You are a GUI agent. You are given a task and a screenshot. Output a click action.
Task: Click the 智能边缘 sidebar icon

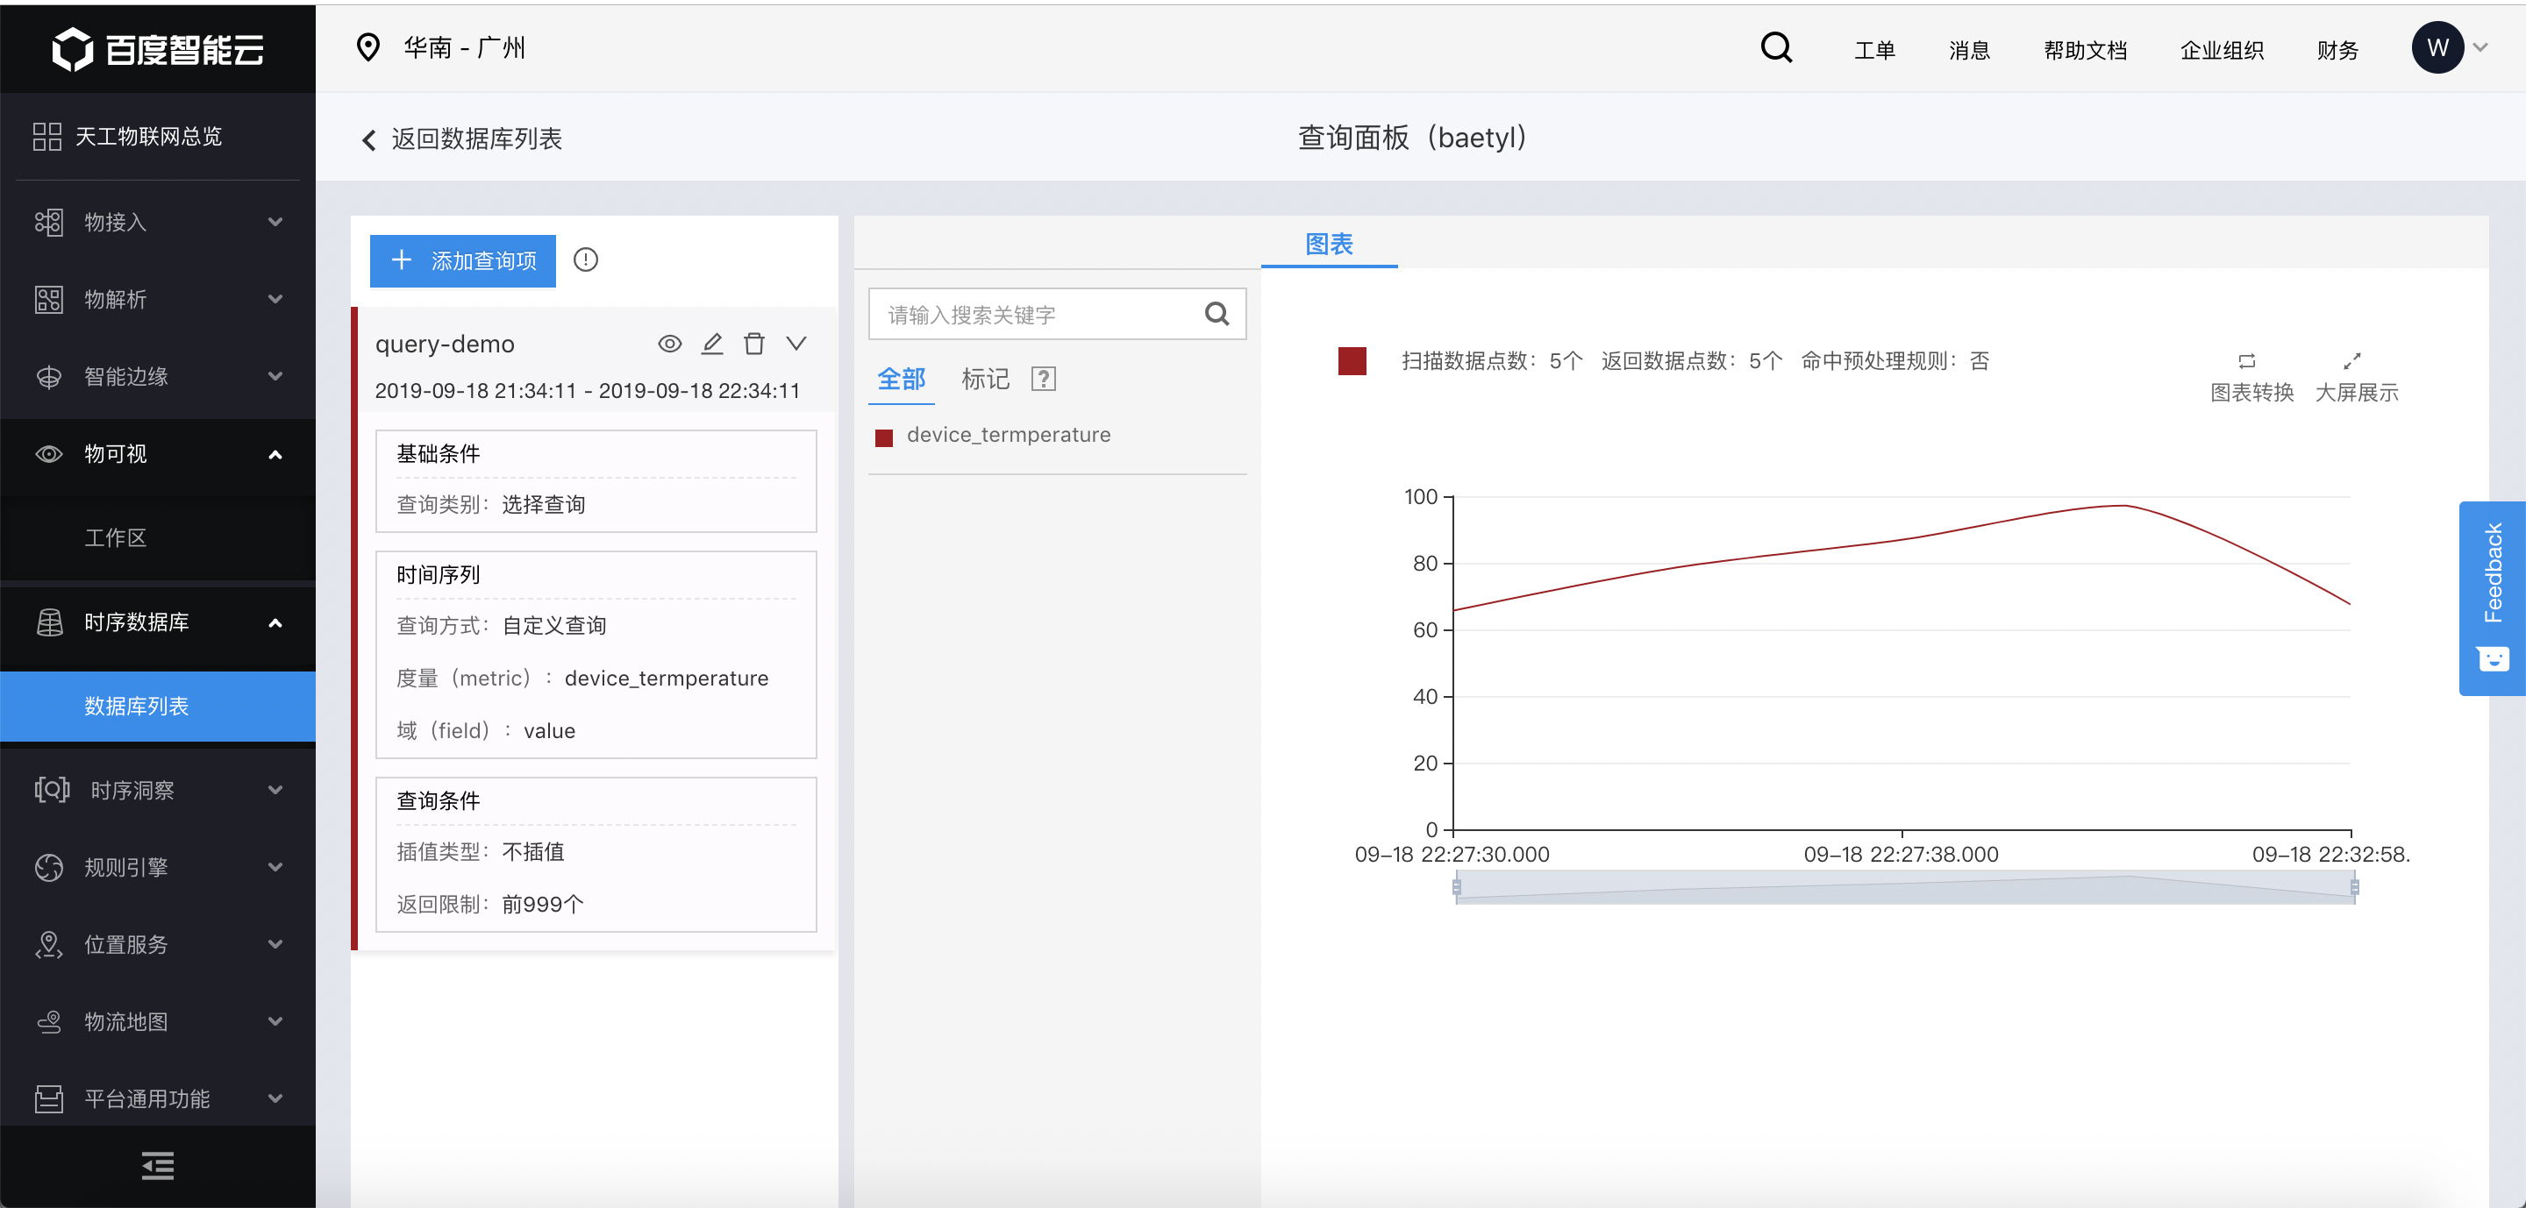48,376
